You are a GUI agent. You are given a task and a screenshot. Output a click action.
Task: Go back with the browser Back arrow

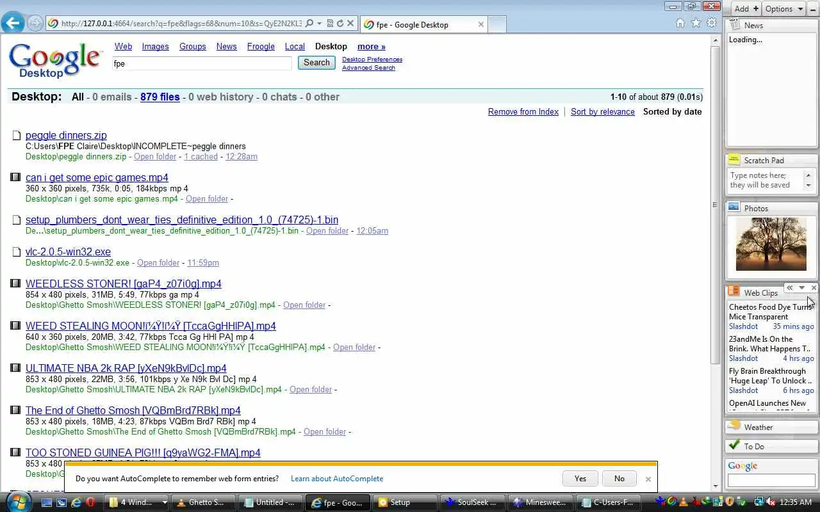13,23
